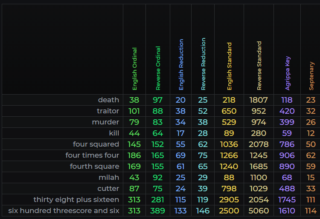Select the phrase 'fourth square'

pos(94,166)
